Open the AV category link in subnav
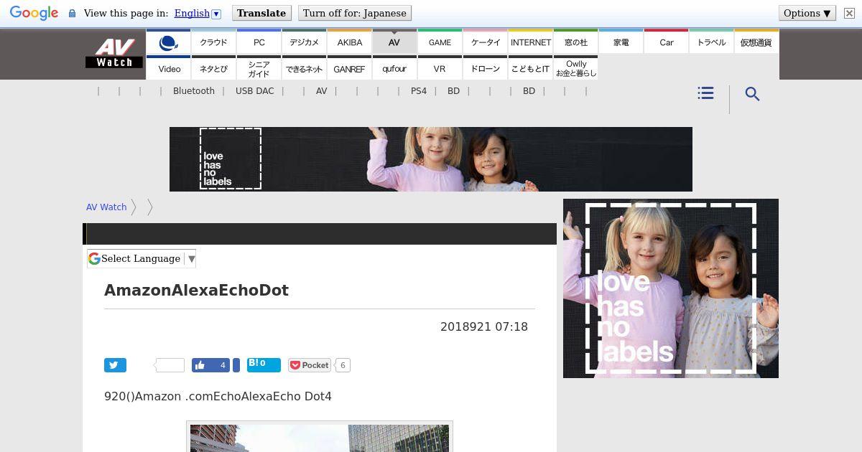Viewport: 862px width, 452px height. pos(321,91)
